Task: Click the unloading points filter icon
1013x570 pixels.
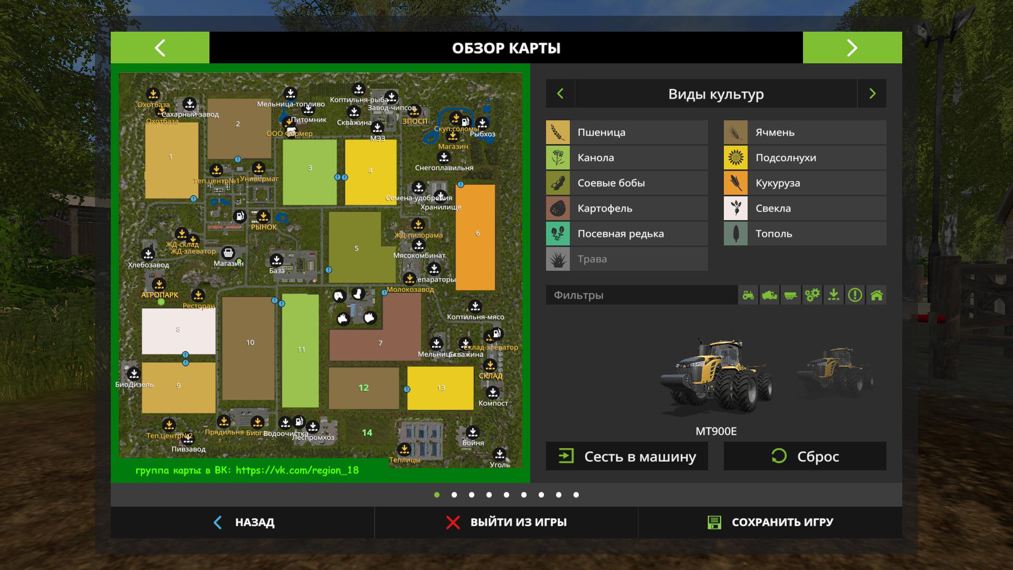Action: (834, 295)
